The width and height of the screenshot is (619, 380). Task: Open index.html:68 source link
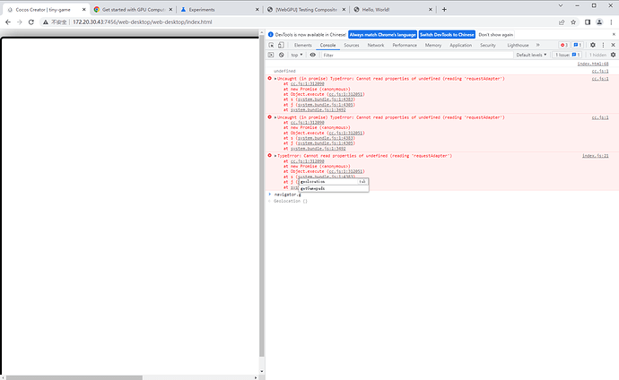(593, 64)
